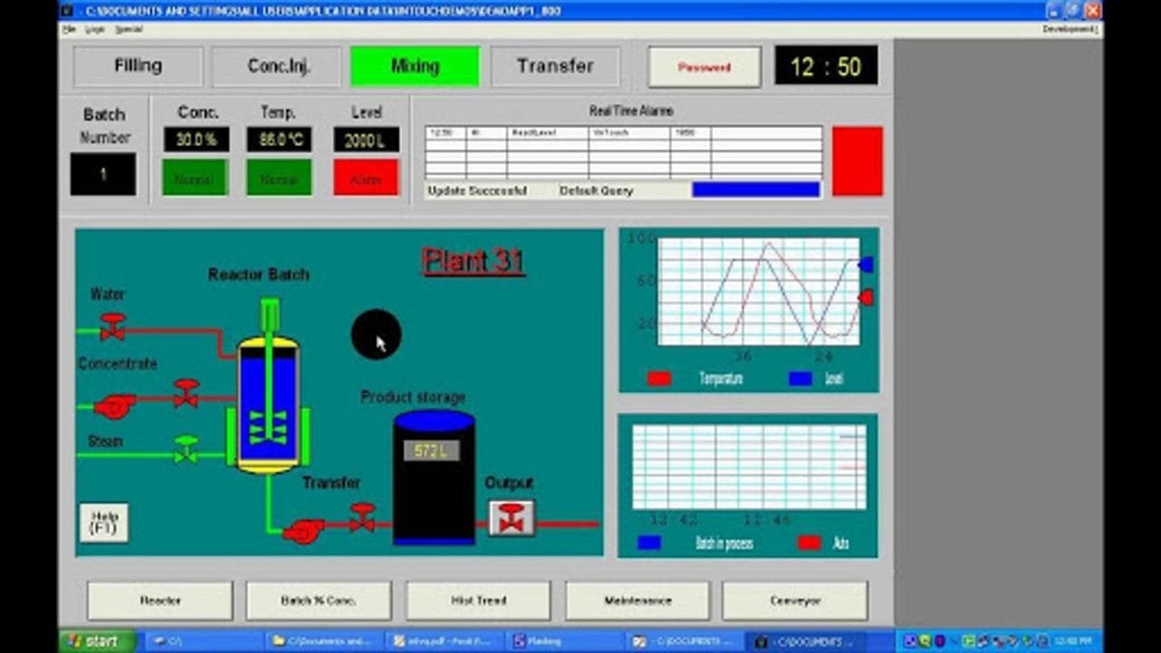Open the Help (F1) button
Screen dimensions: 1161x653
103,523
